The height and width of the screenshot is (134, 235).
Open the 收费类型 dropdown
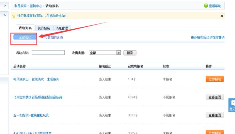coord(118,52)
